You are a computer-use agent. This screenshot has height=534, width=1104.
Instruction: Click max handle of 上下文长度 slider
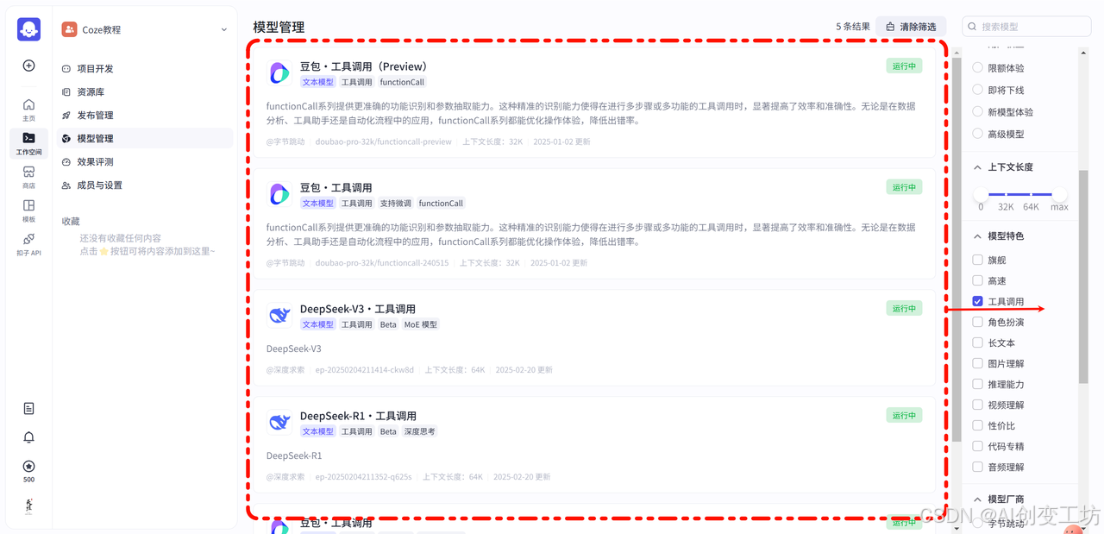[1060, 194]
